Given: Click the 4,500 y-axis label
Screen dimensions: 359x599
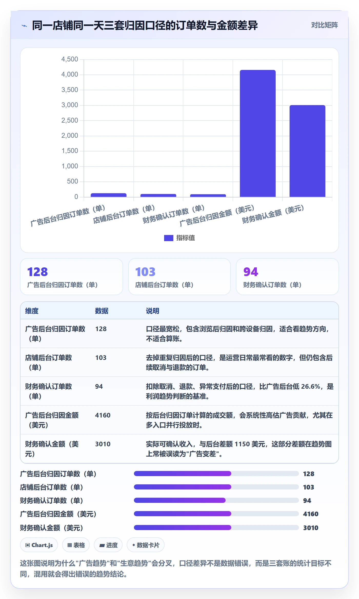Looking at the screenshot, I should (70, 59).
